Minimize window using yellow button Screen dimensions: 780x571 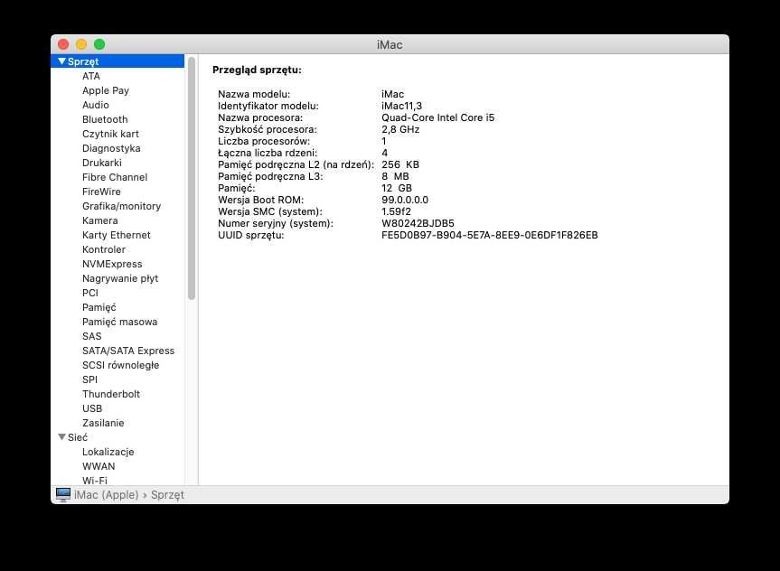pyautogui.click(x=81, y=44)
